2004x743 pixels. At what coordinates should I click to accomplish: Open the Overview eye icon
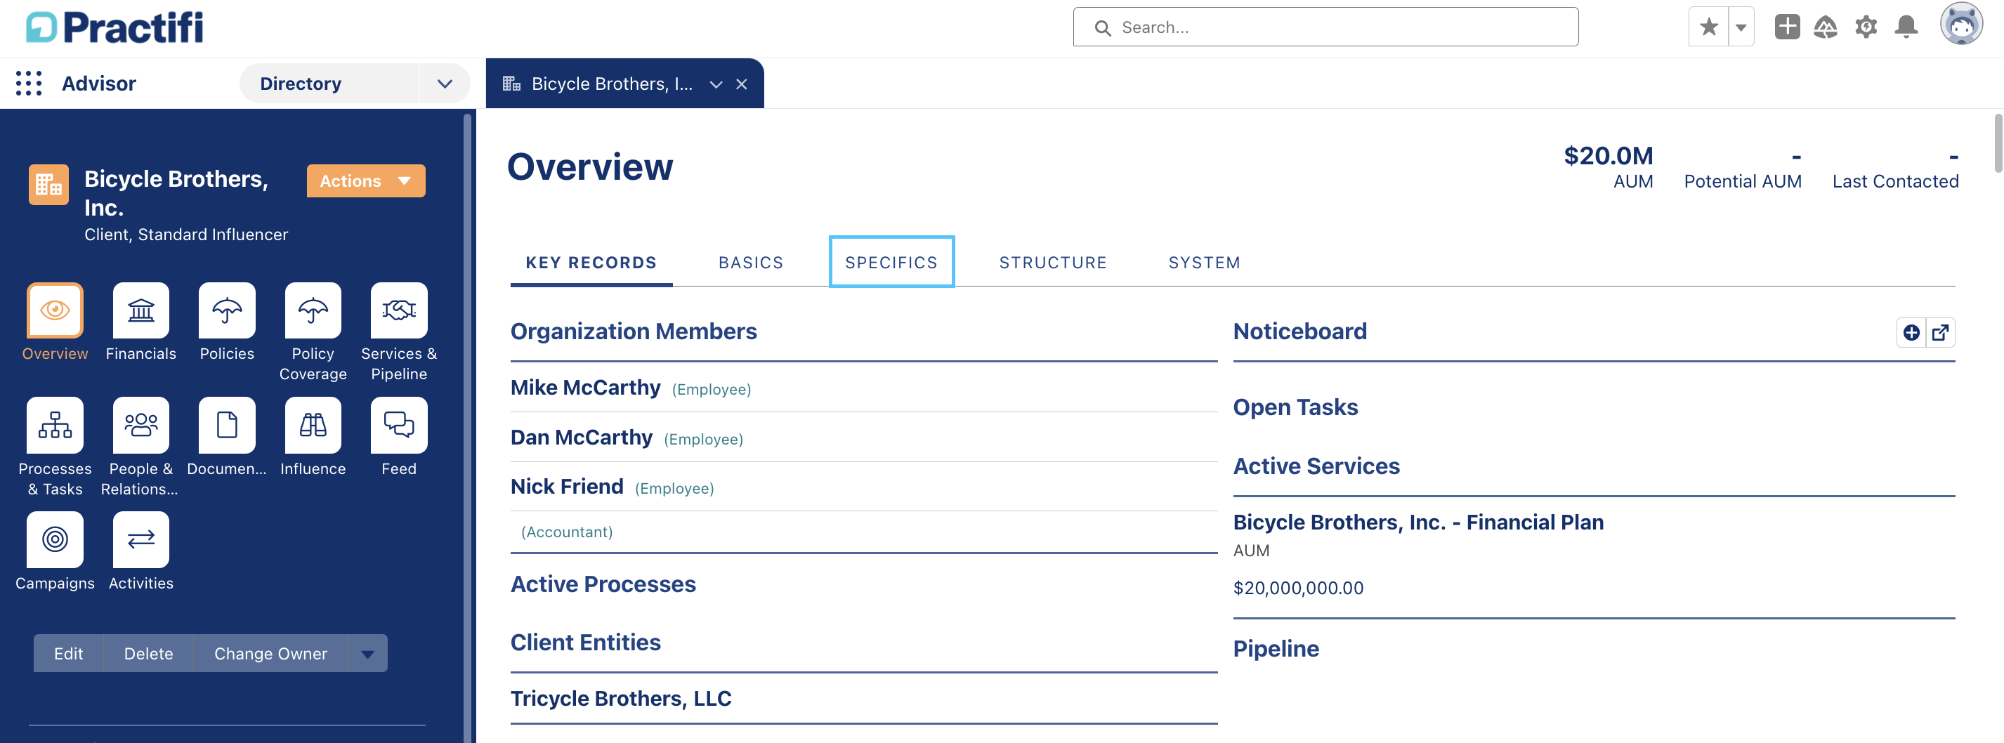click(55, 310)
